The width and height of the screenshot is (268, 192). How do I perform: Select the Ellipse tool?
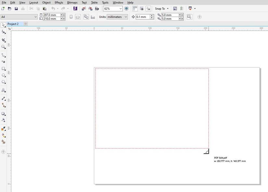[4, 75]
